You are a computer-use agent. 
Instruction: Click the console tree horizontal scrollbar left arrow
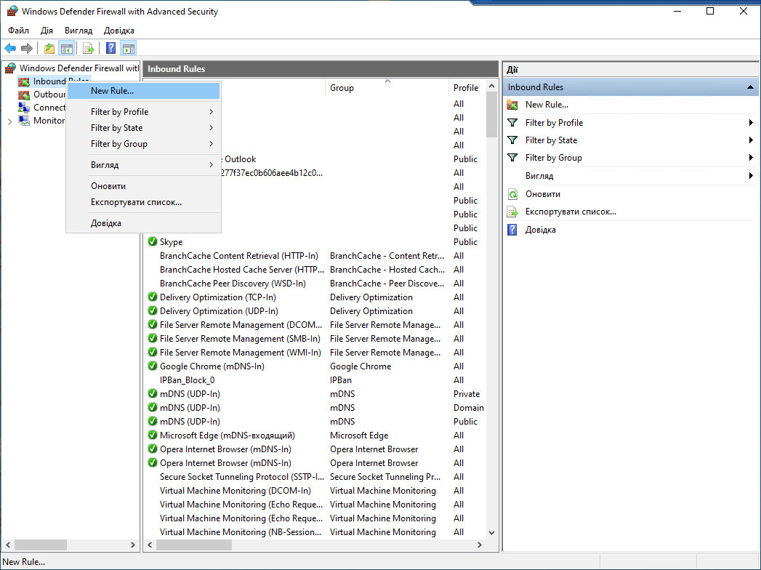point(8,545)
